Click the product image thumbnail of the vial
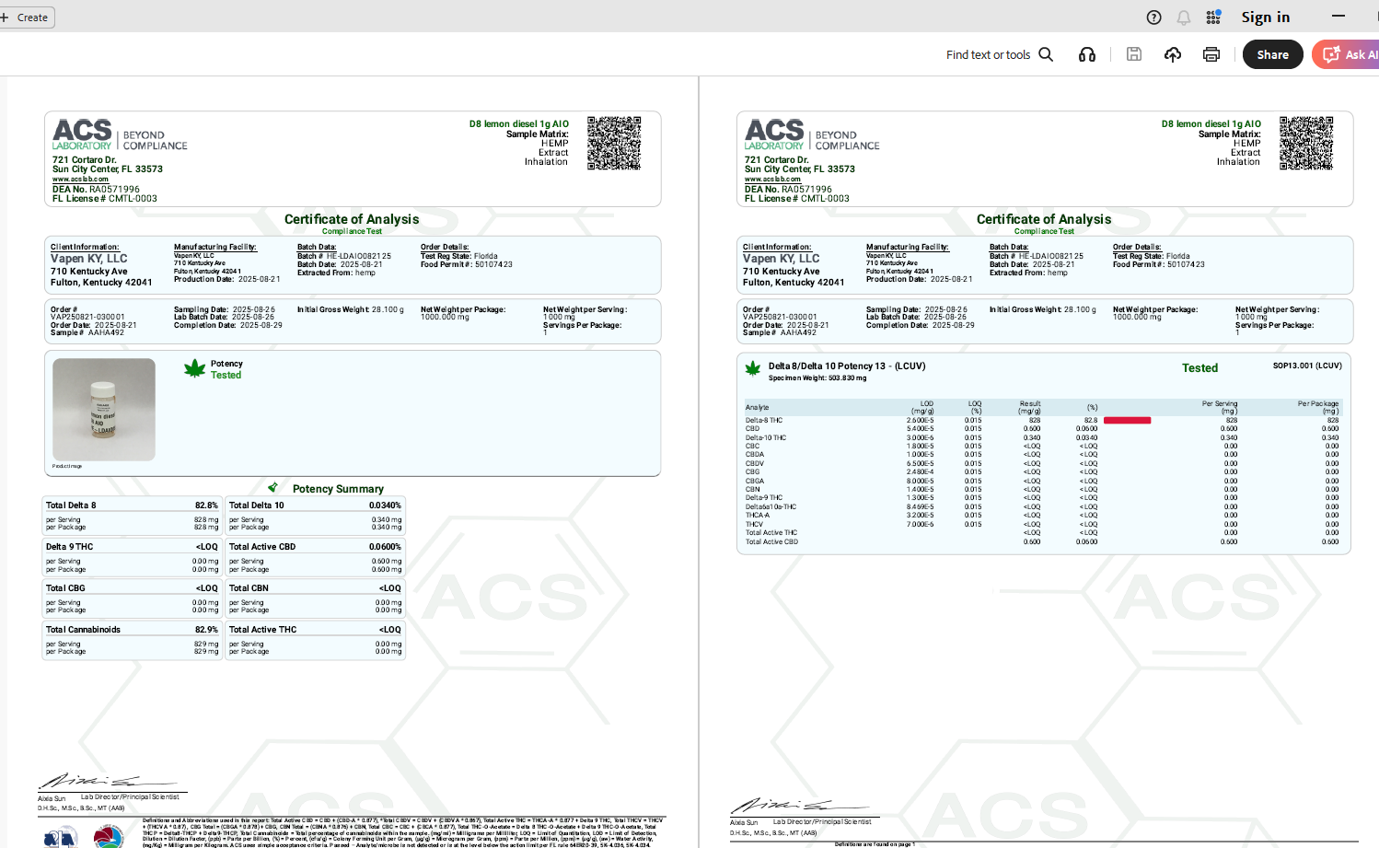The height and width of the screenshot is (848, 1379). (x=104, y=410)
